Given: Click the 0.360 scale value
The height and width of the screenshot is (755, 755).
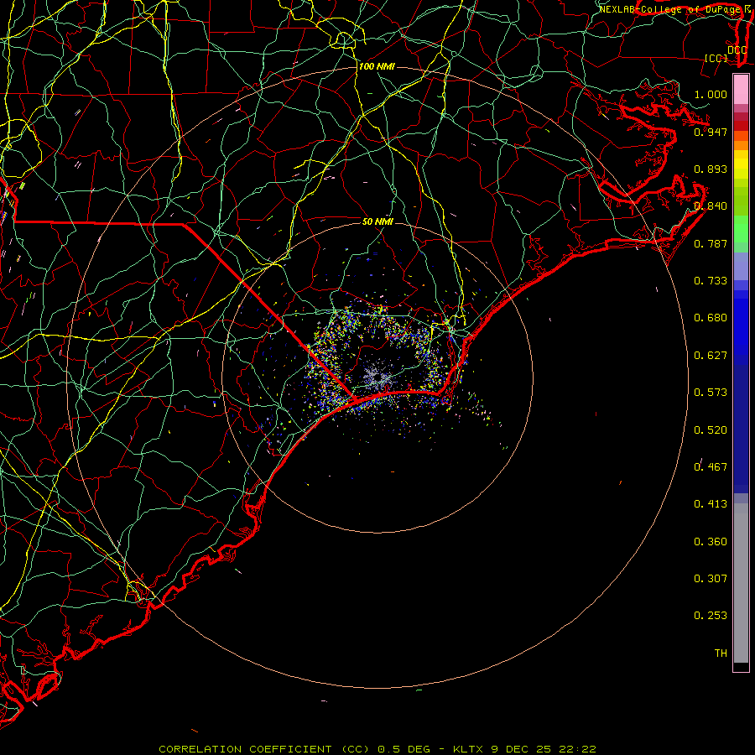Looking at the screenshot, I should tap(711, 542).
